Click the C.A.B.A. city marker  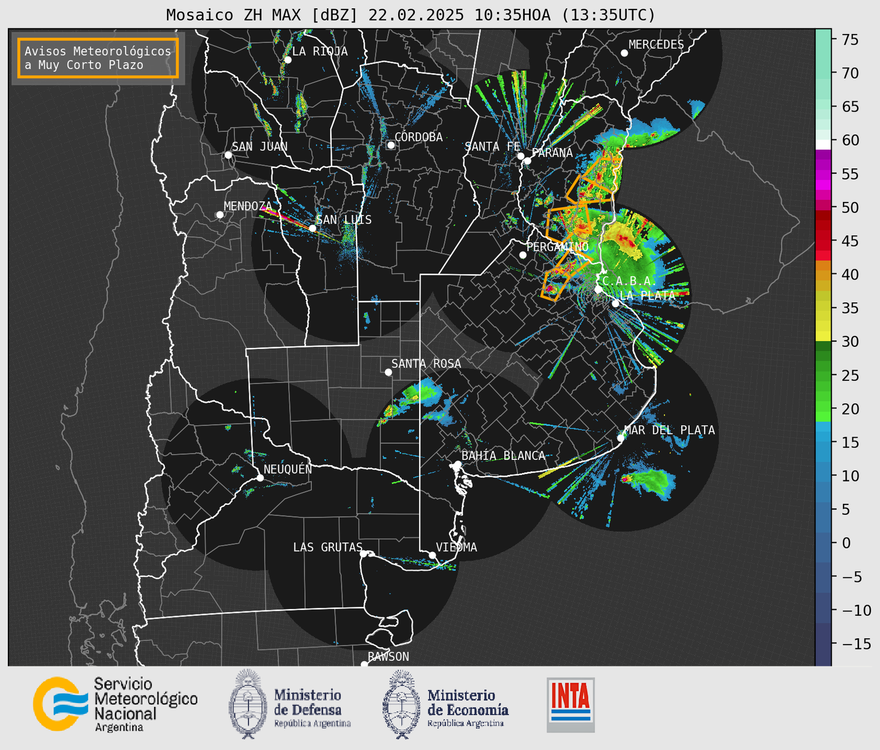click(598, 289)
